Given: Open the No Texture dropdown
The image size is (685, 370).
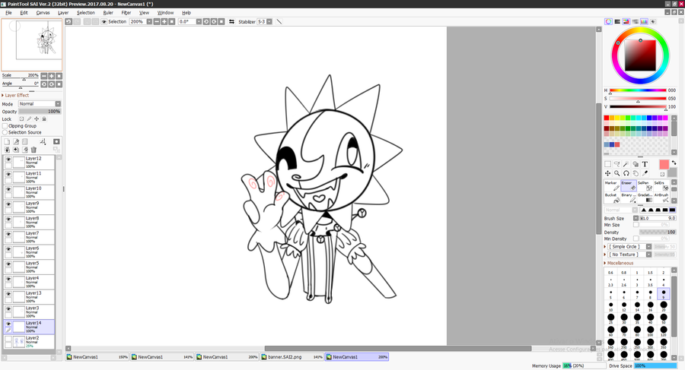Looking at the screenshot, I should (x=648, y=255).
